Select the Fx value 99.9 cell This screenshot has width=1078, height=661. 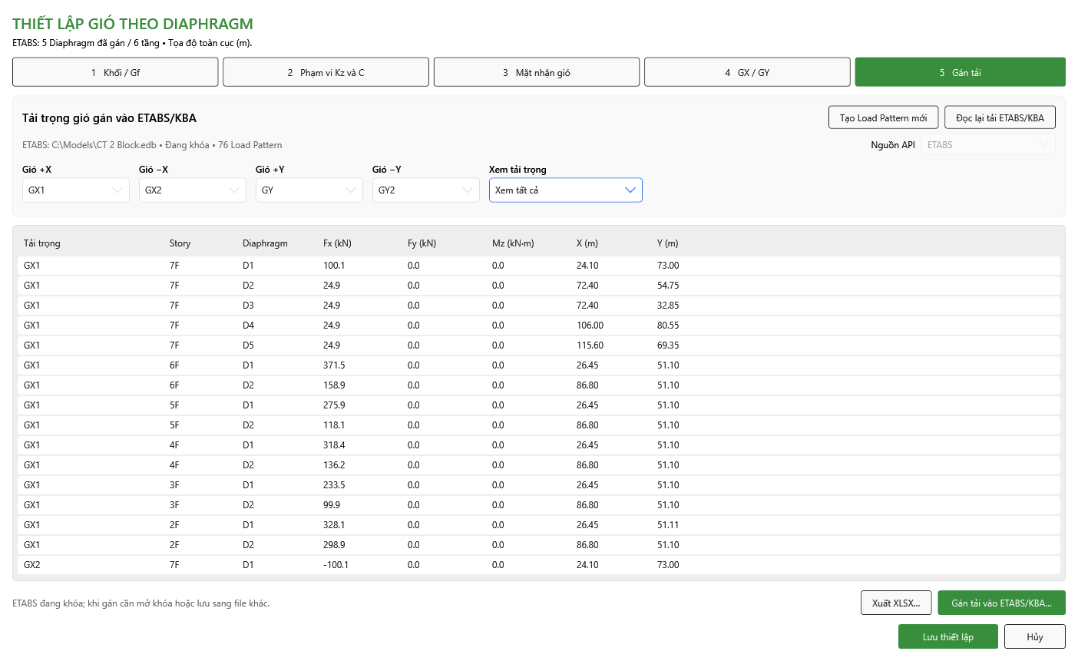click(332, 505)
